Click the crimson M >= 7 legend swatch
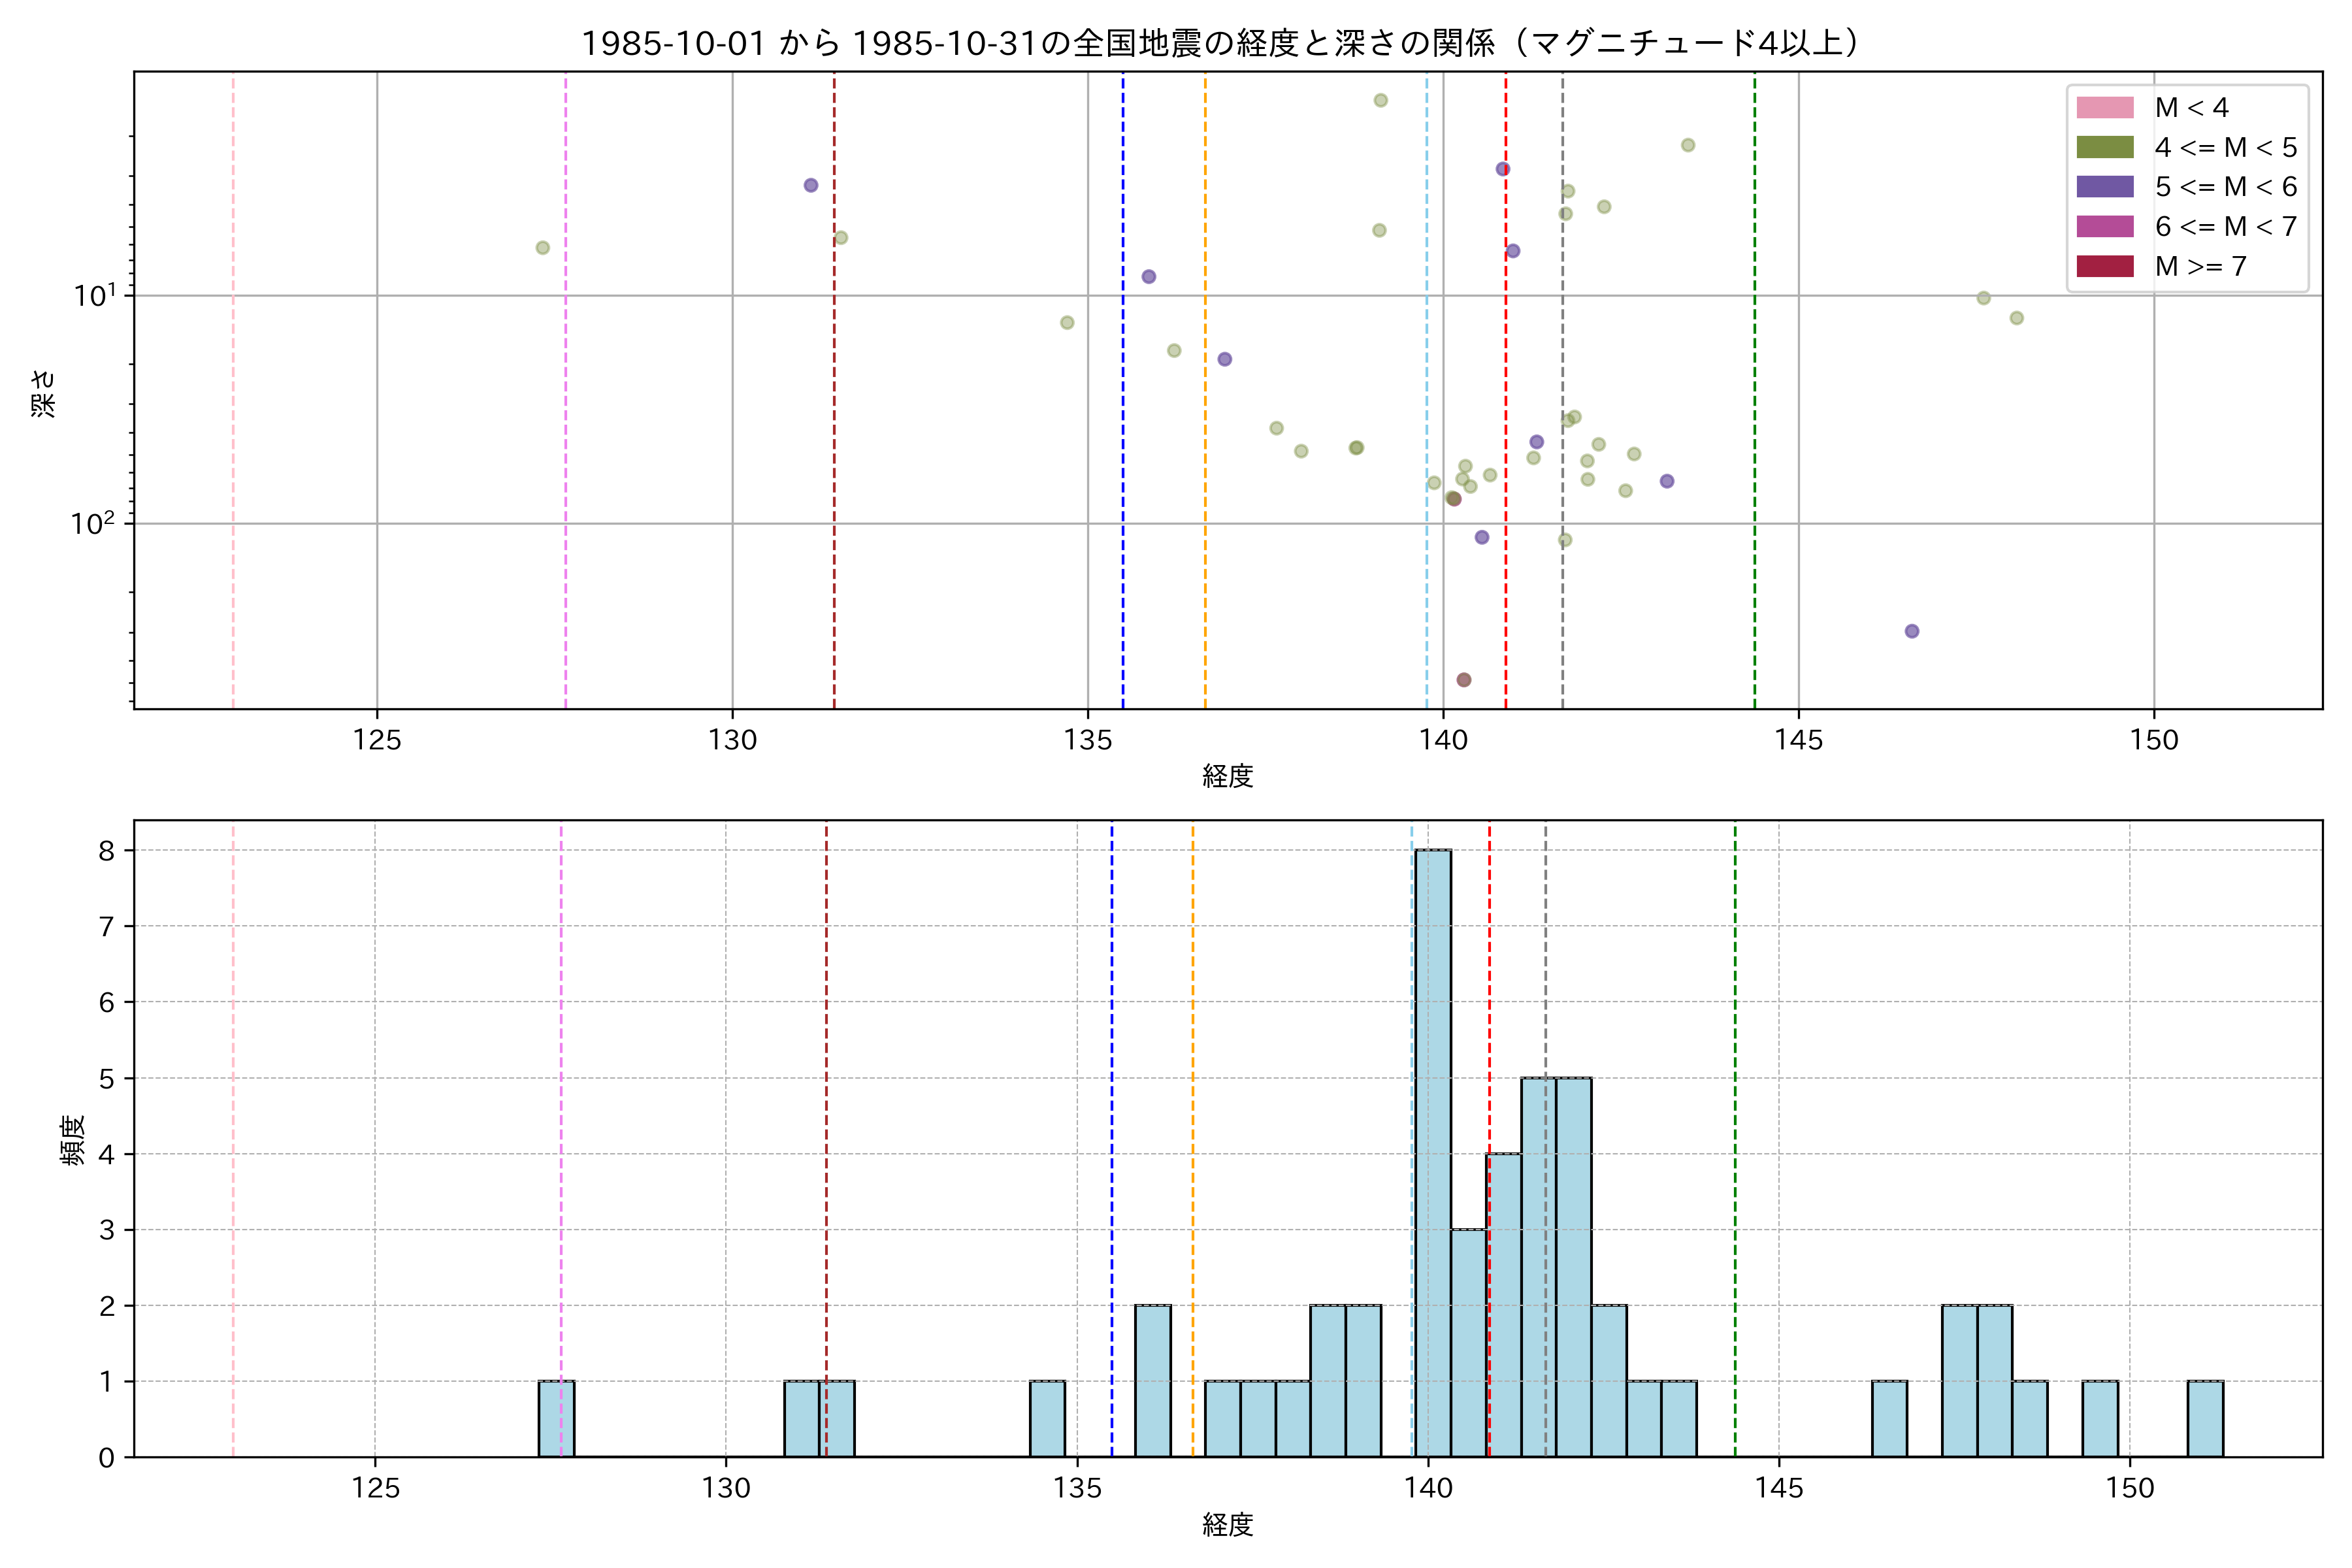This screenshot has height=1568, width=2352. tap(2104, 266)
